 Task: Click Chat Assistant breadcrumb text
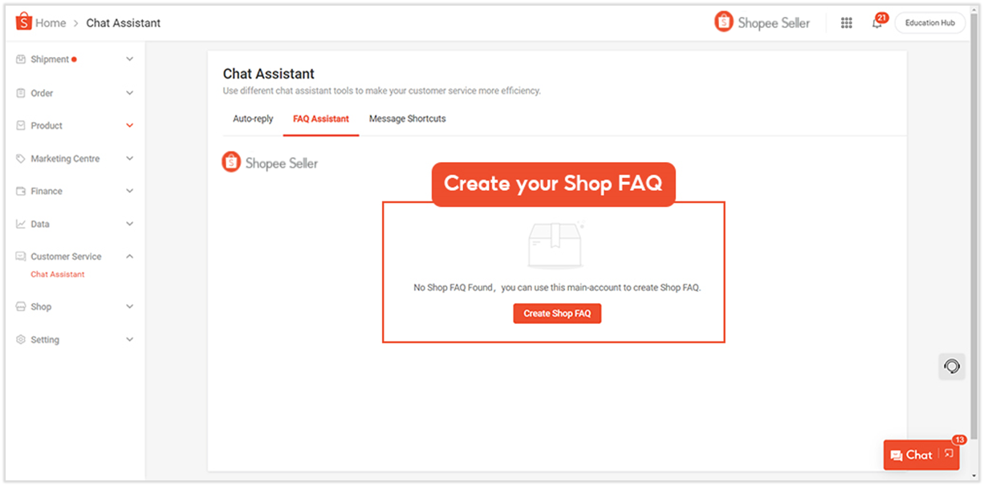[124, 23]
